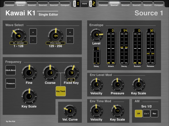Click the Attack value display
This screenshot has height=126, width=169.
pos(111,31)
